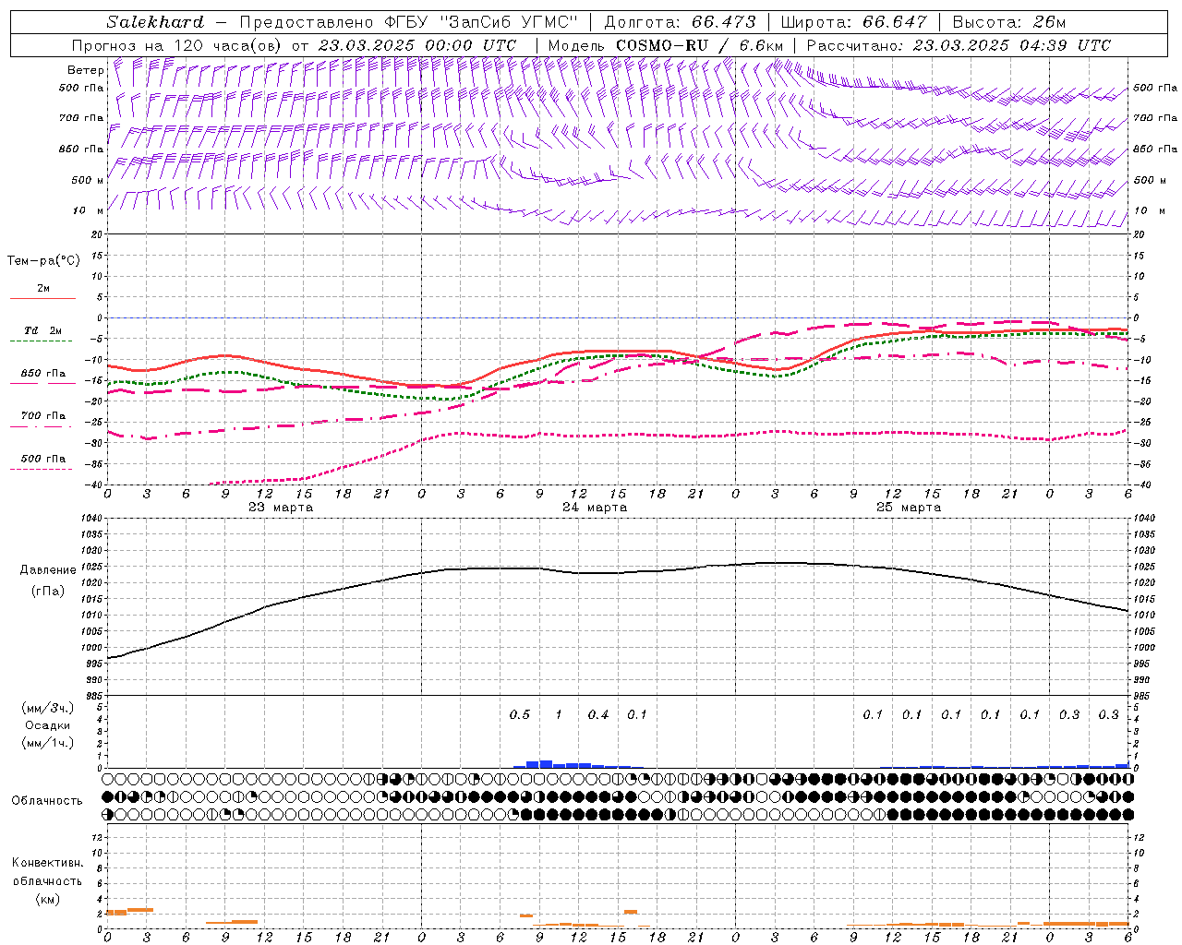Screen dimensions: 1182x945
Task: Click the 0.4 precipitation value
Action: [598, 715]
